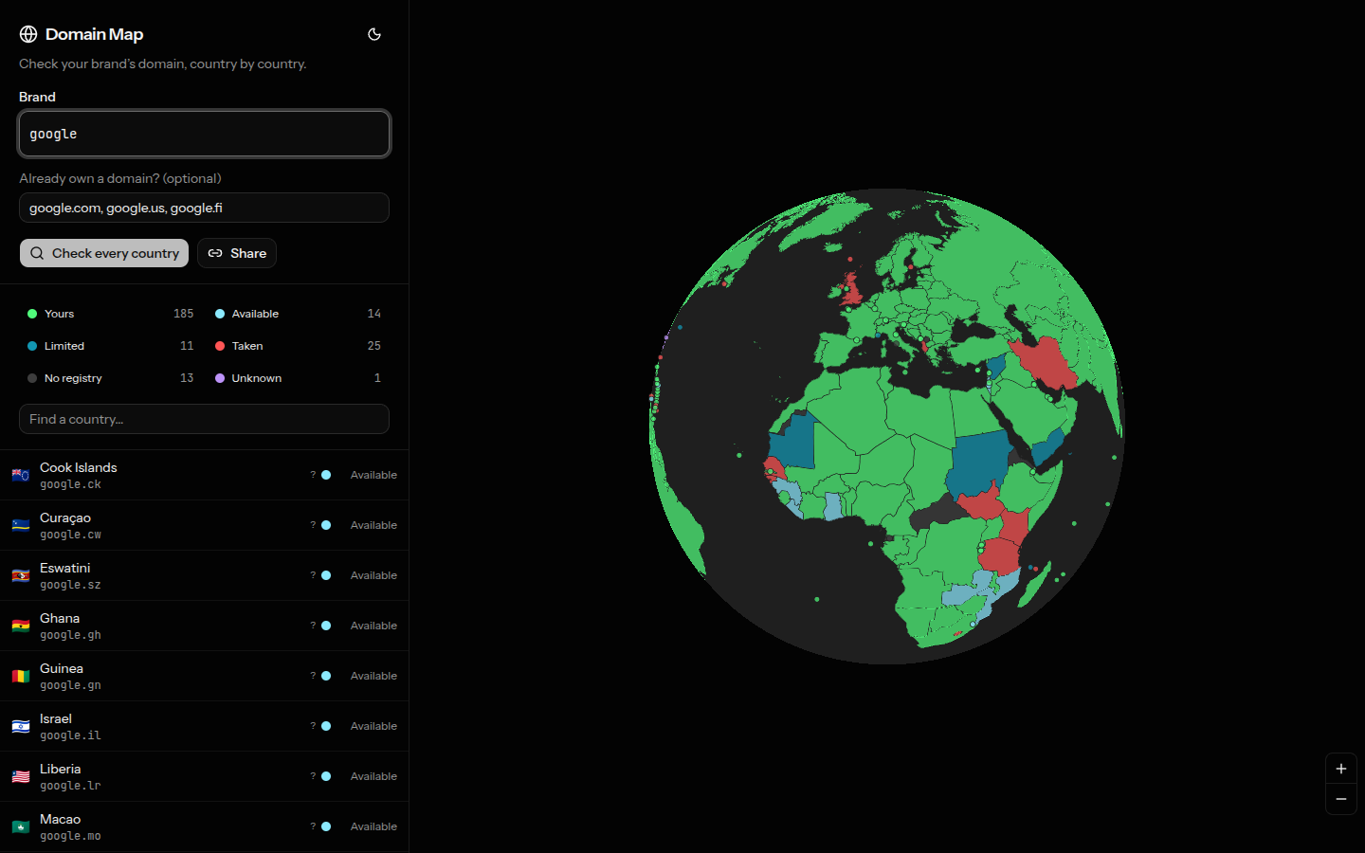This screenshot has width=1365, height=853.
Task: Filter by the Yours legend entry
Action: click(x=111, y=314)
